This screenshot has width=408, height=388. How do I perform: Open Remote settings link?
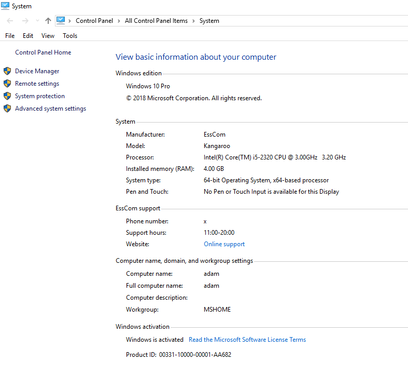click(37, 84)
